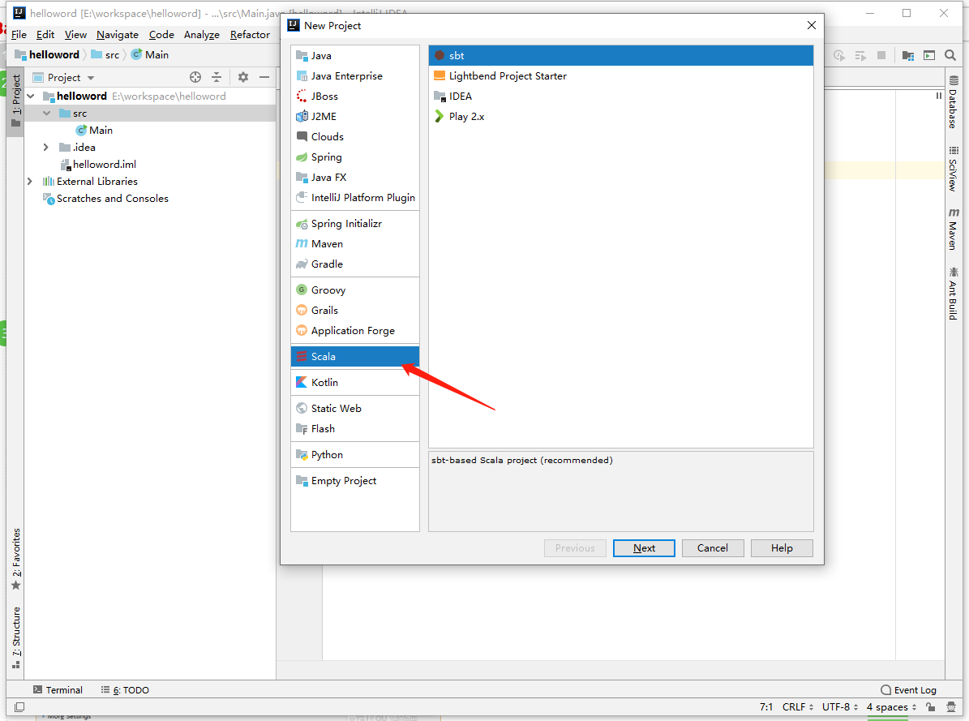Viewport: 969px width, 721px height.
Task: Hide the Project tool window
Action: click(x=264, y=77)
